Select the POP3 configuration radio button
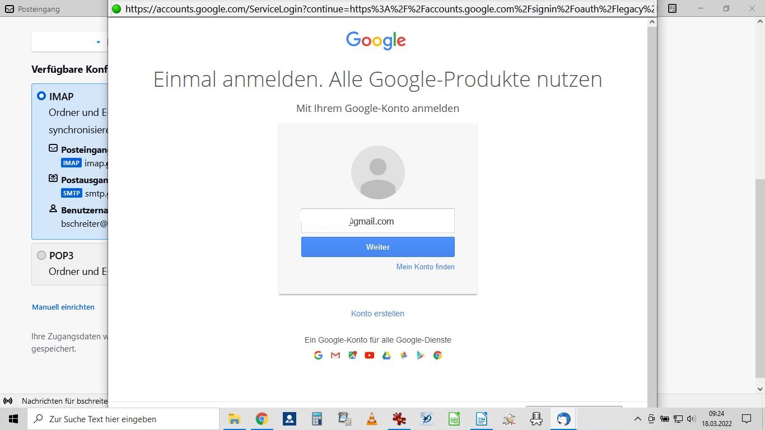Screen dimensions: 765x430 click(x=41, y=255)
